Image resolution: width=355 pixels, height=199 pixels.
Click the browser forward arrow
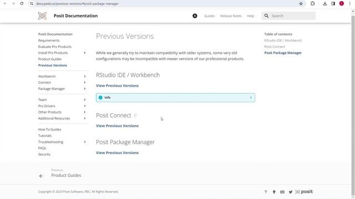click(x=13, y=4)
